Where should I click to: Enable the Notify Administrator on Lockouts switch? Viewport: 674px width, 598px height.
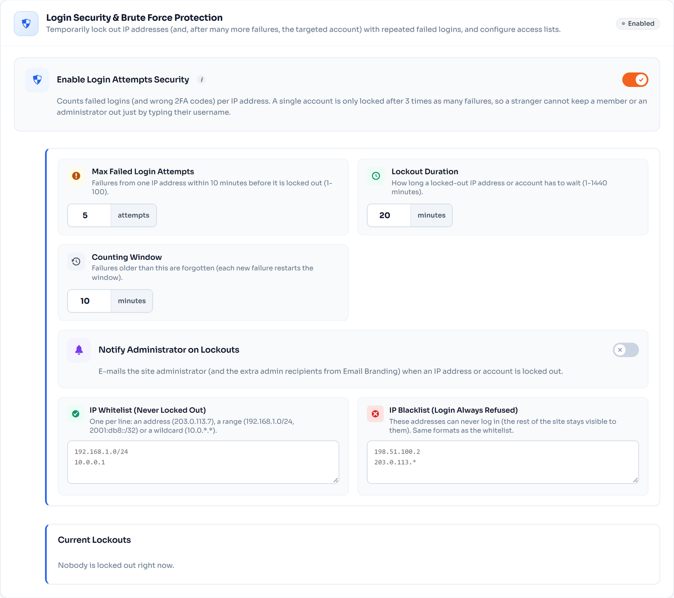(x=626, y=350)
